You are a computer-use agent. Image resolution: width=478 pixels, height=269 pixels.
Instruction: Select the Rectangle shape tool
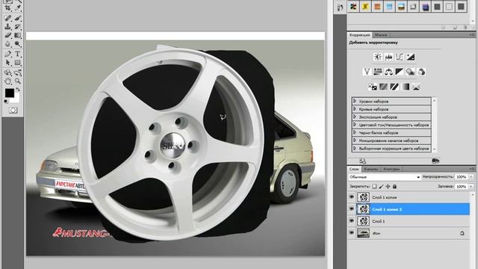[18, 63]
